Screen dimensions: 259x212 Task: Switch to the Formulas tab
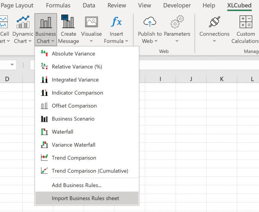[58, 6]
